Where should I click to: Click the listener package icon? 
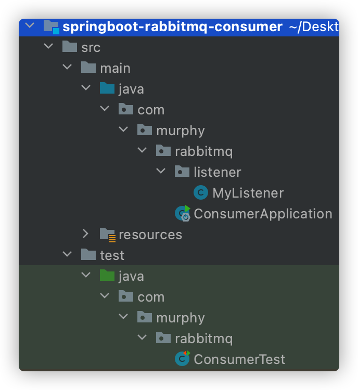(182, 172)
